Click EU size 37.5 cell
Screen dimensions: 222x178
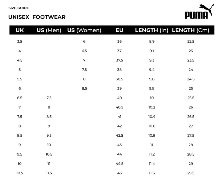119,60
